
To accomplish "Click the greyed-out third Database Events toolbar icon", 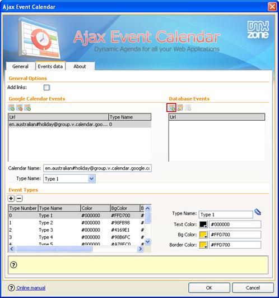I will [188, 108].
